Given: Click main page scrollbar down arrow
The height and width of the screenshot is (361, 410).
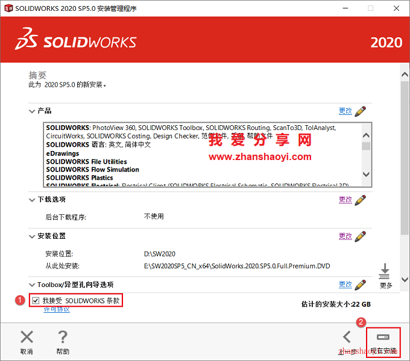Looking at the screenshot, I should [405, 279].
